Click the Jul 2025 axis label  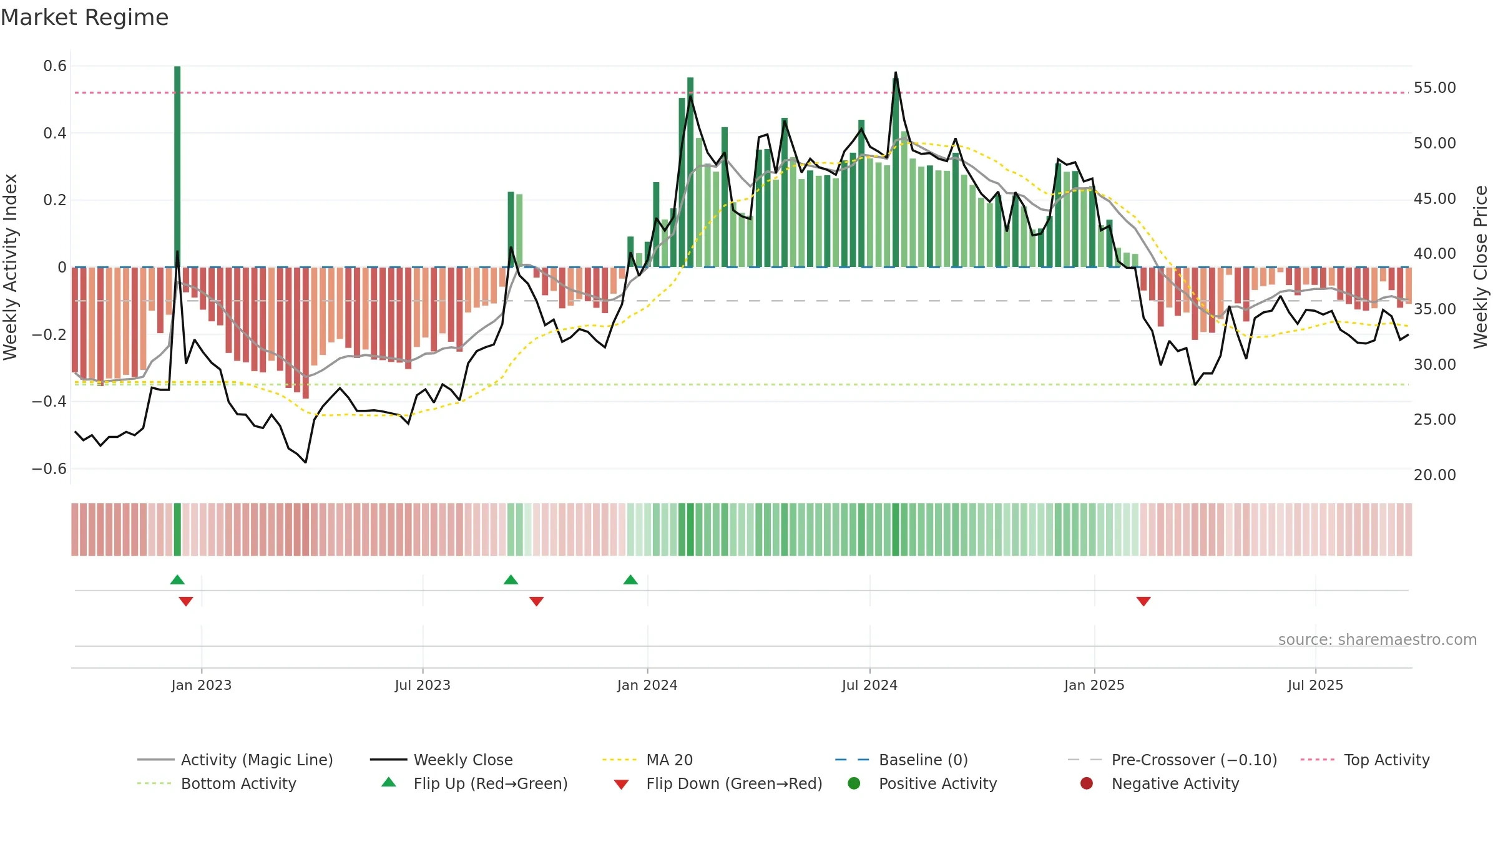[1315, 685]
